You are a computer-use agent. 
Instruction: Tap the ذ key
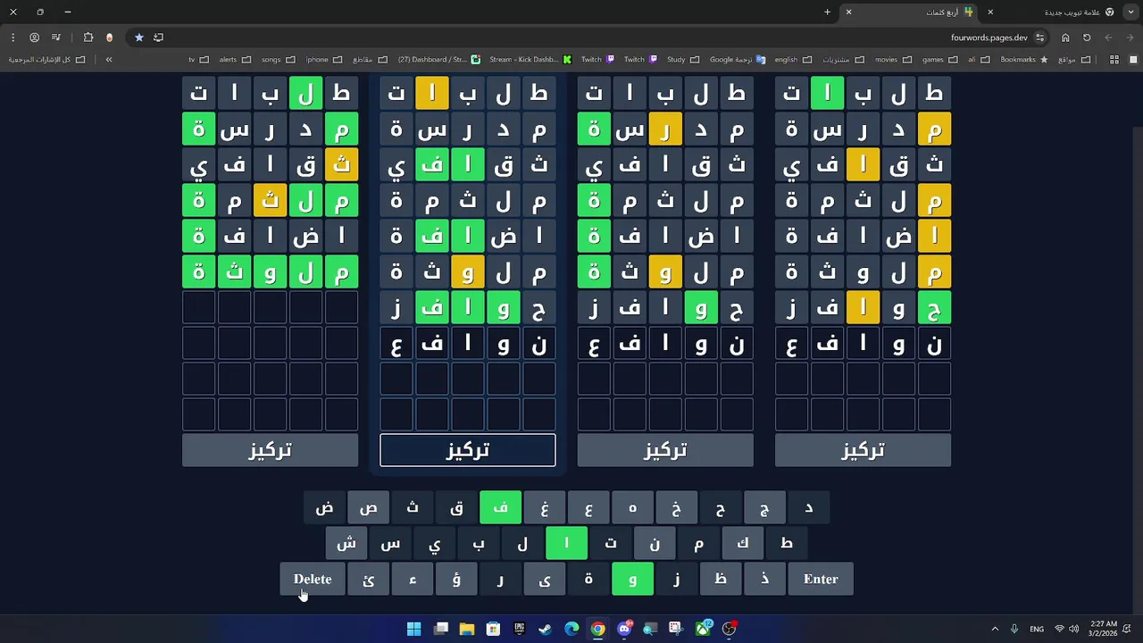click(x=765, y=579)
